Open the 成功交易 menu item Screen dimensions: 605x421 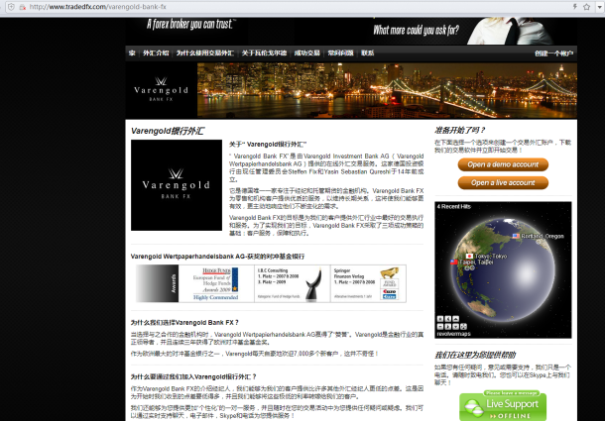(307, 53)
